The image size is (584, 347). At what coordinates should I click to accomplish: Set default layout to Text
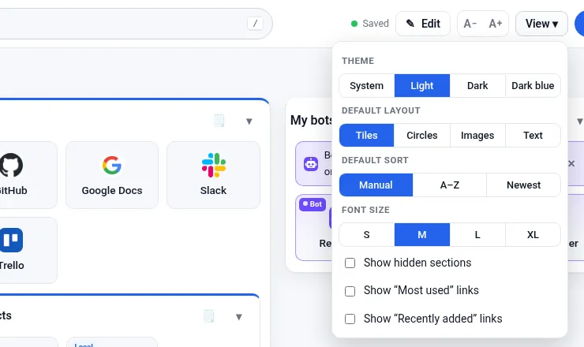(533, 135)
